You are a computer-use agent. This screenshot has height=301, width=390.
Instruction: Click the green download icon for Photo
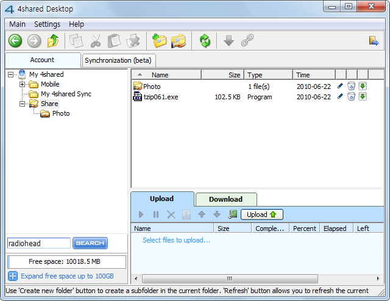(x=363, y=86)
